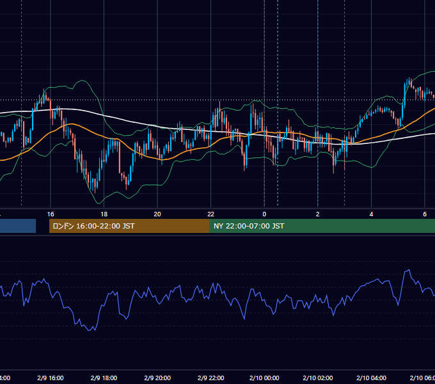The width and height of the screenshot is (435, 384).
Task: Click the NY 22:00-07:00 JST session bar
Action: pos(322,226)
